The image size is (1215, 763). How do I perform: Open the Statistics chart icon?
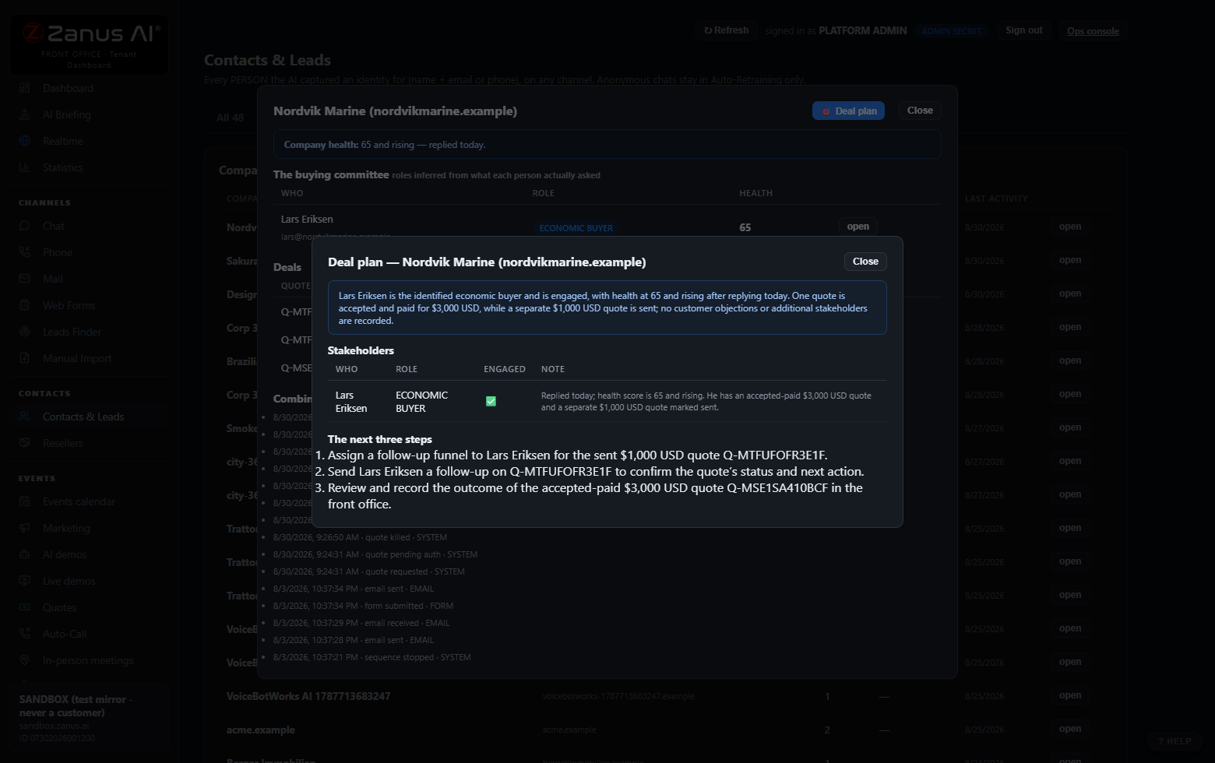point(25,167)
